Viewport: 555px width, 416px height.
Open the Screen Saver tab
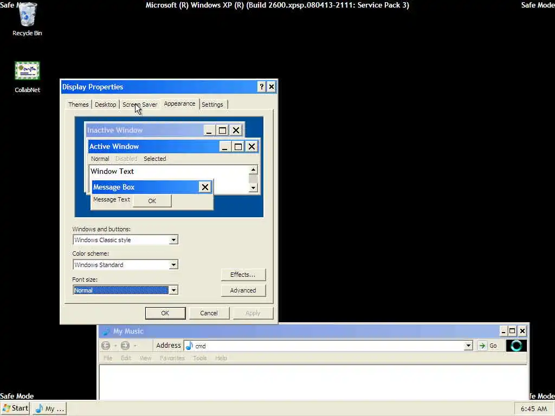tap(139, 105)
